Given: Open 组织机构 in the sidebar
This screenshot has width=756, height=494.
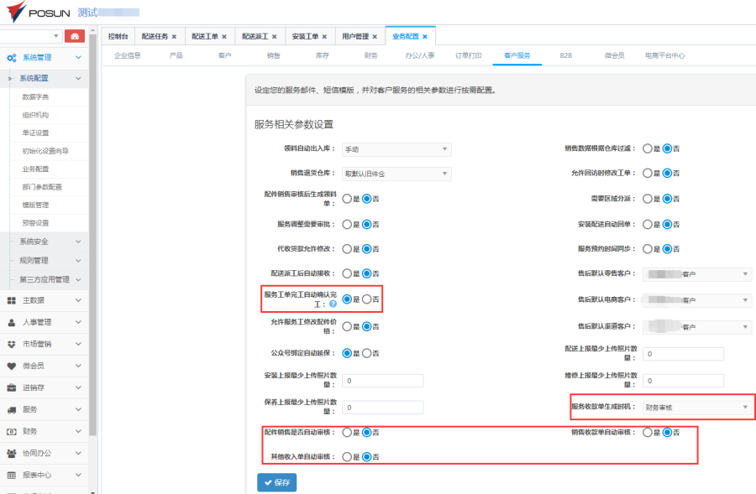Looking at the screenshot, I should pos(35,115).
